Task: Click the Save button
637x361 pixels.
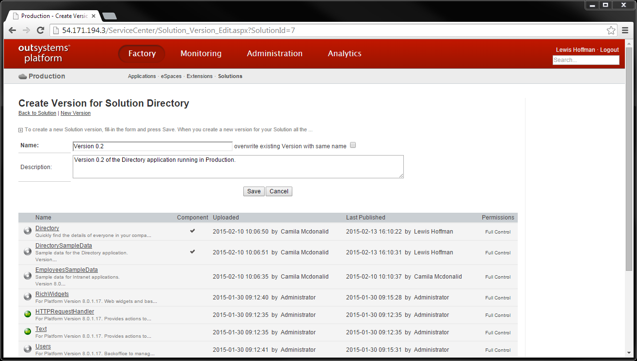Action: [254, 191]
